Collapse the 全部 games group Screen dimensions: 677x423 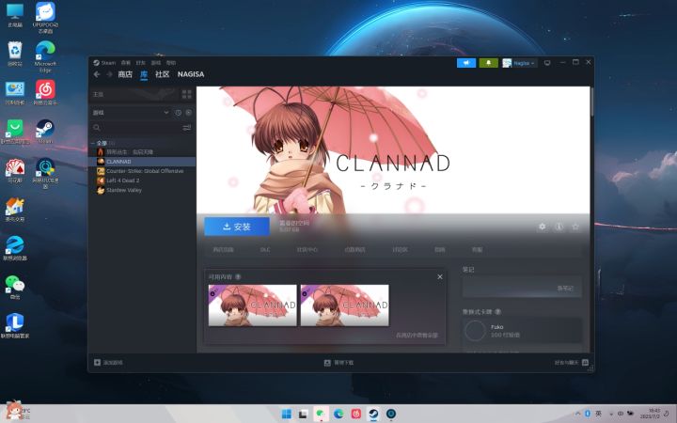point(93,143)
